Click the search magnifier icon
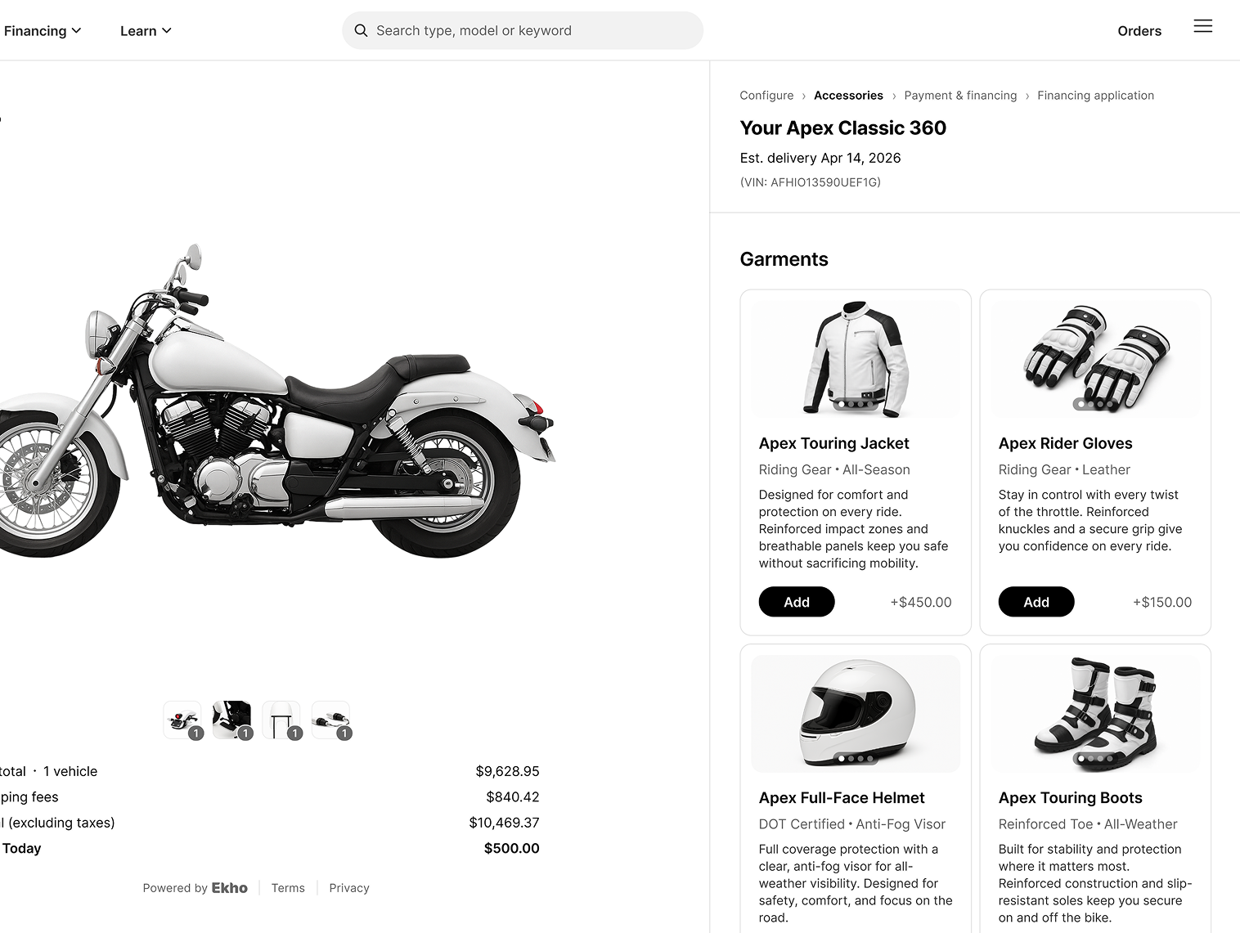Viewport: 1240px width, 933px height. tap(361, 30)
